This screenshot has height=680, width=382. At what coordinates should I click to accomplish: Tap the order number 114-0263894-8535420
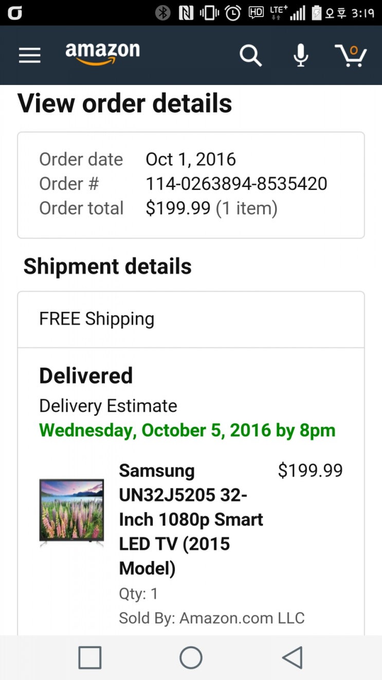coord(237,184)
